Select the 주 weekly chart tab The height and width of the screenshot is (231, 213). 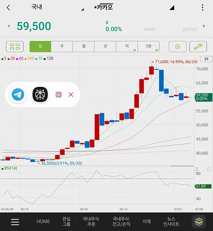pyautogui.click(x=62, y=46)
